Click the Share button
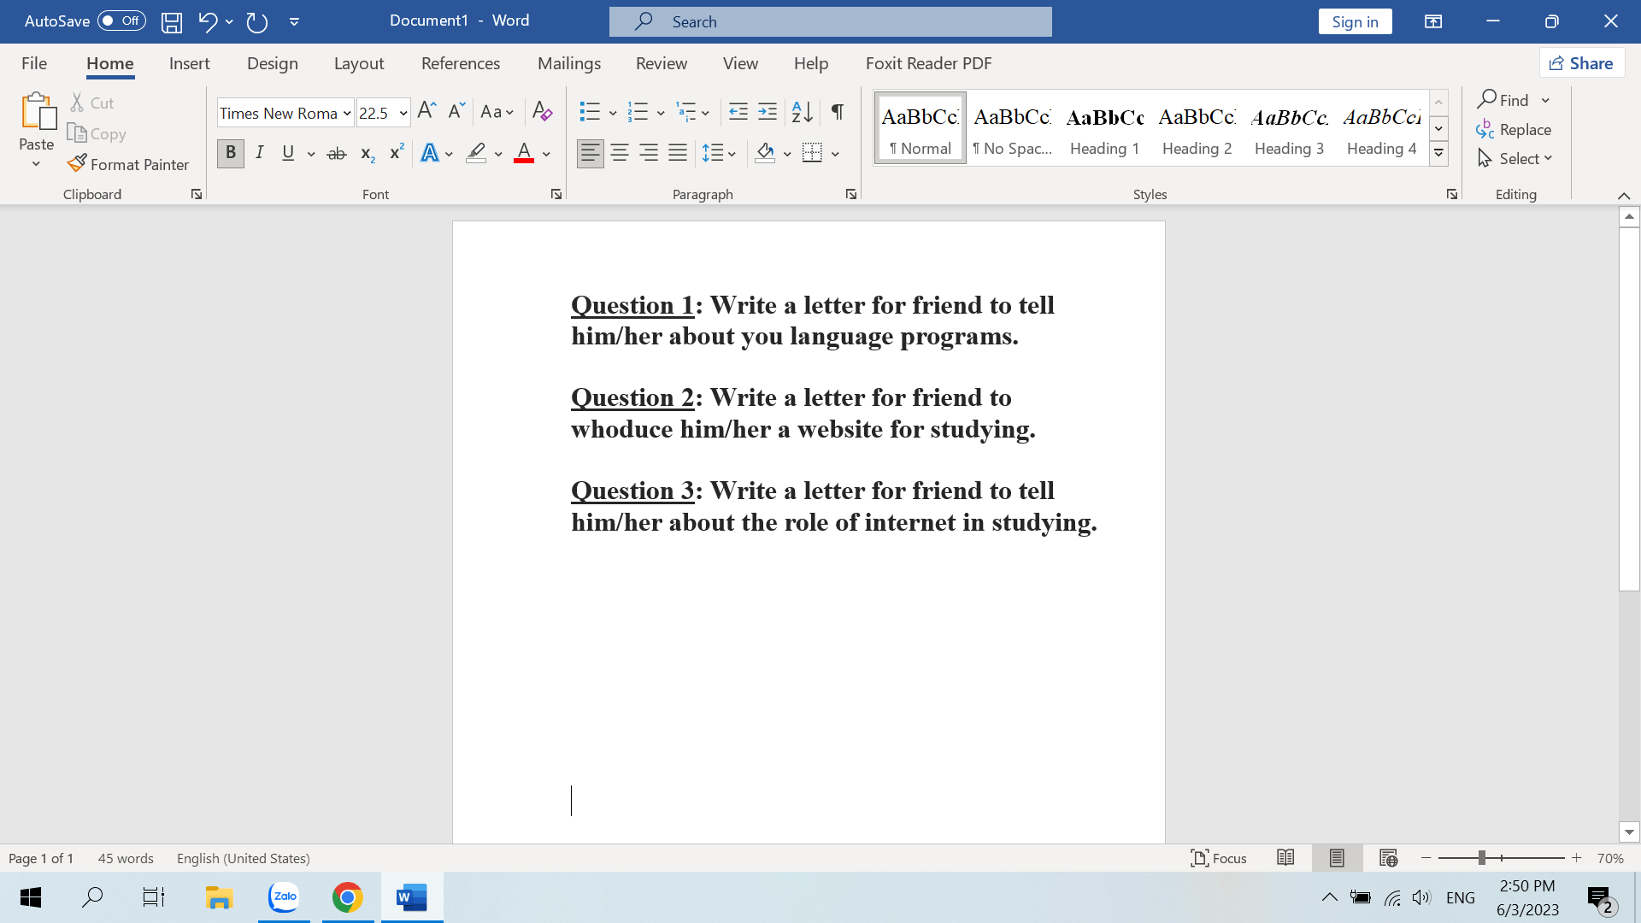The width and height of the screenshot is (1641, 923). point(1581,63)
